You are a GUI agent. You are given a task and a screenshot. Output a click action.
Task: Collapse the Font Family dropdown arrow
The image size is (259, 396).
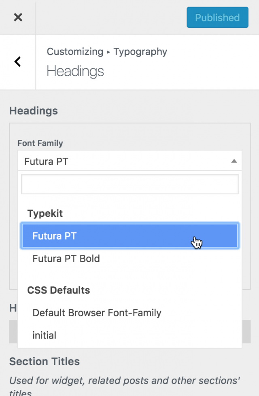234,161
